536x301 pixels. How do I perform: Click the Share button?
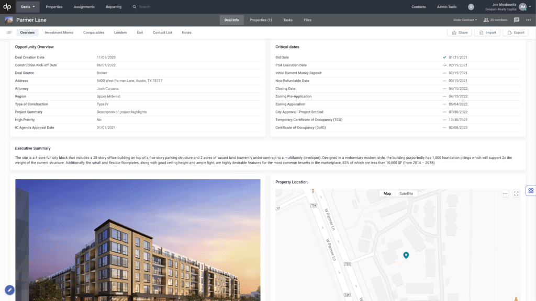coord(460,33)
